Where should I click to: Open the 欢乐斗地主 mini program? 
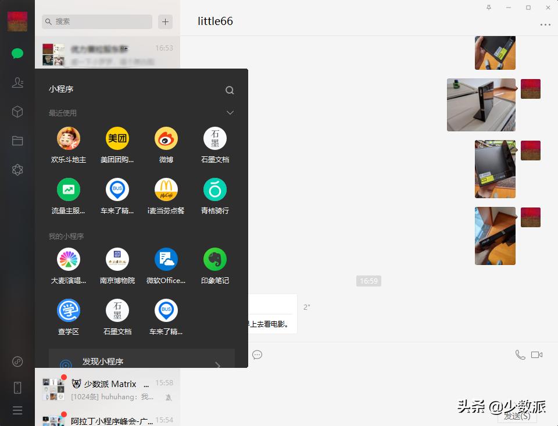pos(68,139)
